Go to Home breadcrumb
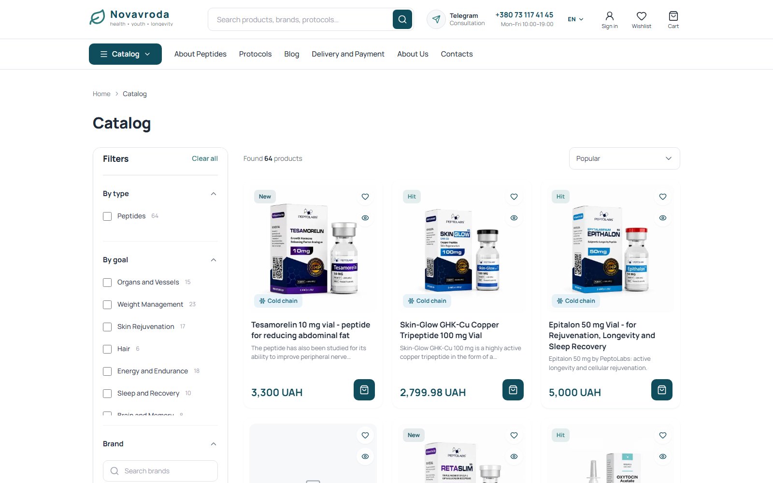The width and height of the screenshot is (773, 483). point(101,94)
